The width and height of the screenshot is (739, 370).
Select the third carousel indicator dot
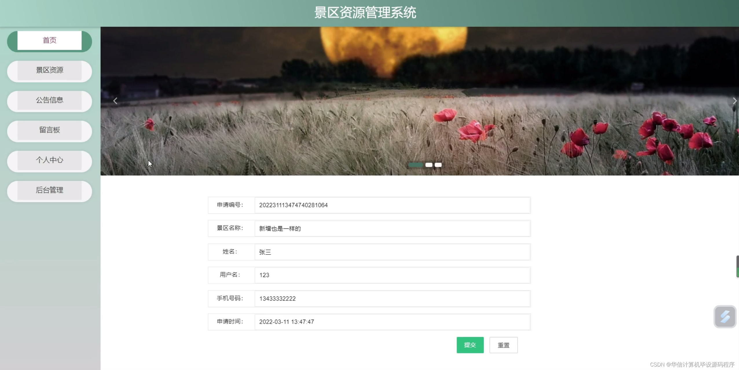tap(438, 165)
